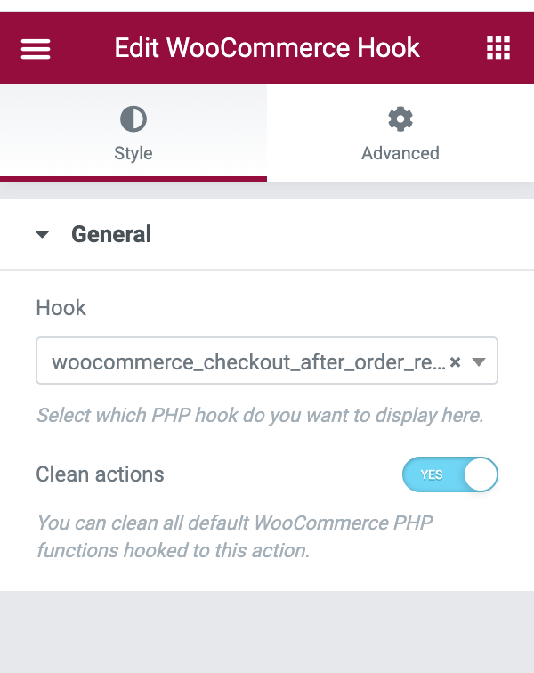This screenshot has width=534, height=673.
Task: Open the hamburger menu in header
Action: 36,48
